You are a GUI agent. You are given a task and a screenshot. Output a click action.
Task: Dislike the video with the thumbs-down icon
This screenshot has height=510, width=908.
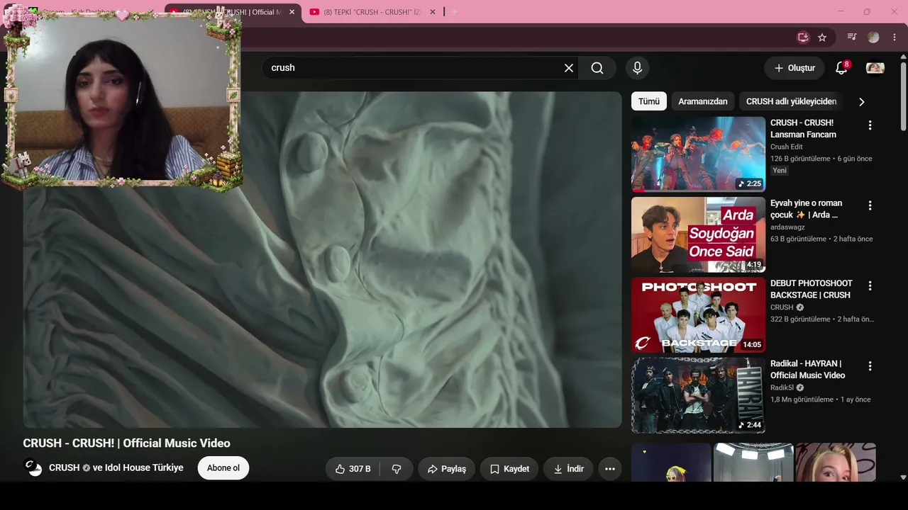[397, 469]
